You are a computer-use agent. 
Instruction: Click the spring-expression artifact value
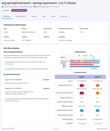click(9, 40)
